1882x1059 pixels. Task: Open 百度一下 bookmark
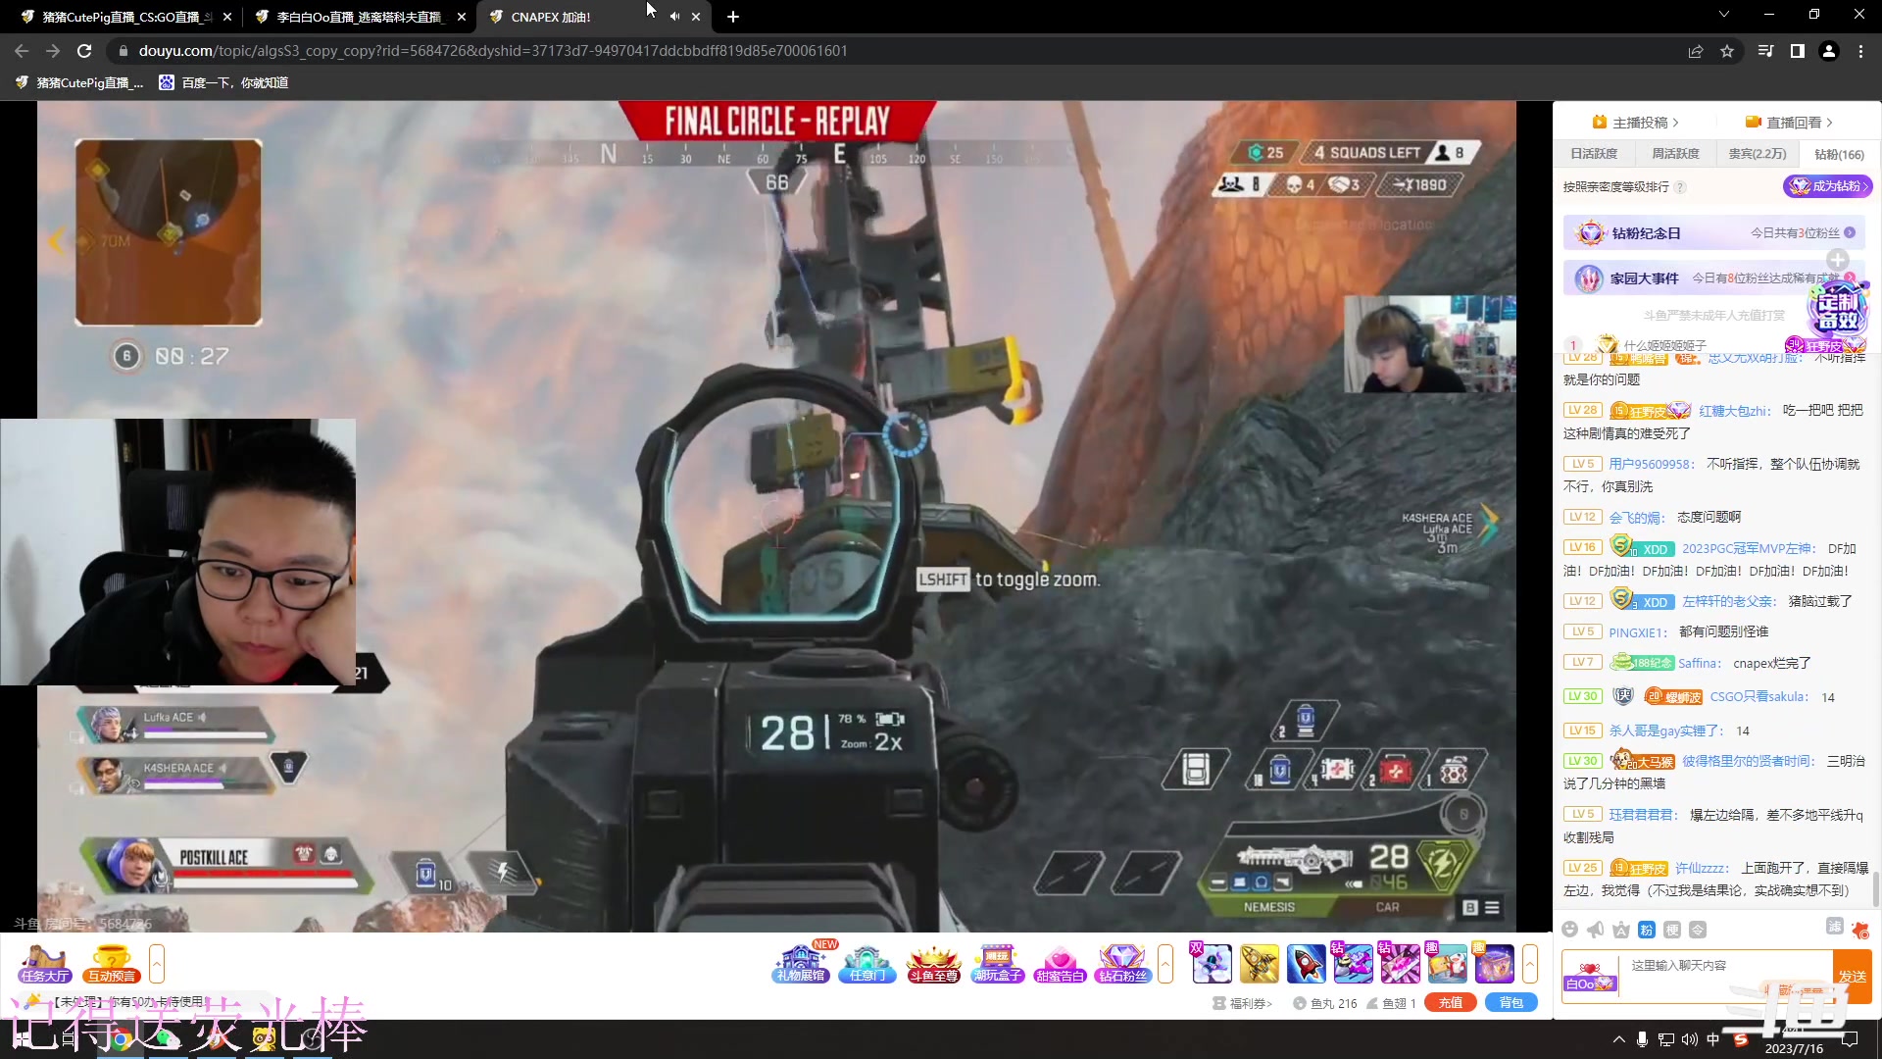223,83
